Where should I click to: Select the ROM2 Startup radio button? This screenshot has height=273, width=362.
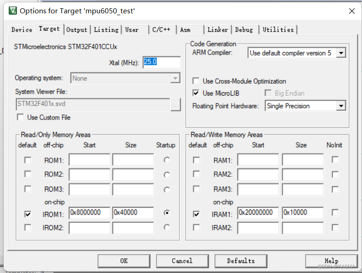[x=167, y=175]
